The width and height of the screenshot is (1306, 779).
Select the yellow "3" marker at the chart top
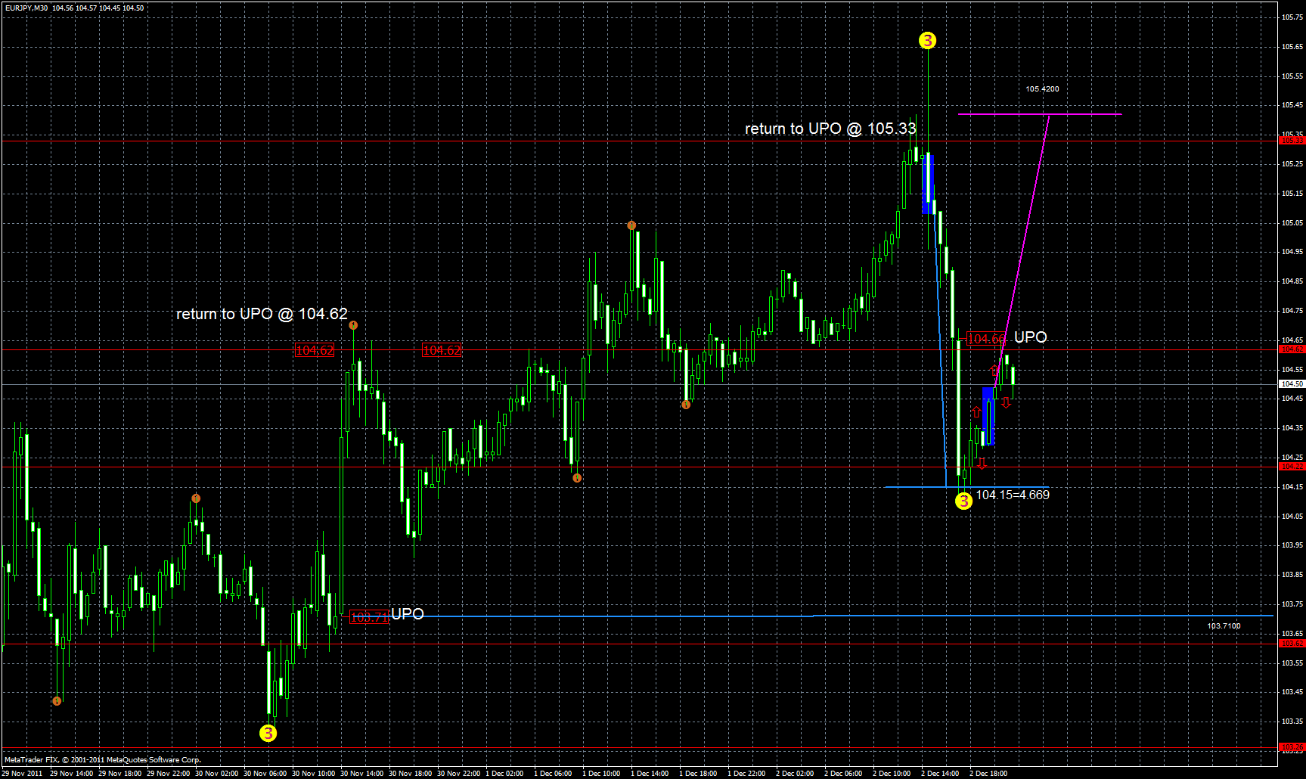pos(927,42)
